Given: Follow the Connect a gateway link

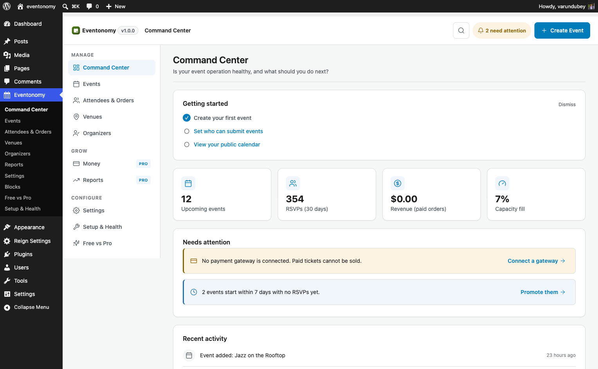Looking at the screenshot, I should pos(536,261).
